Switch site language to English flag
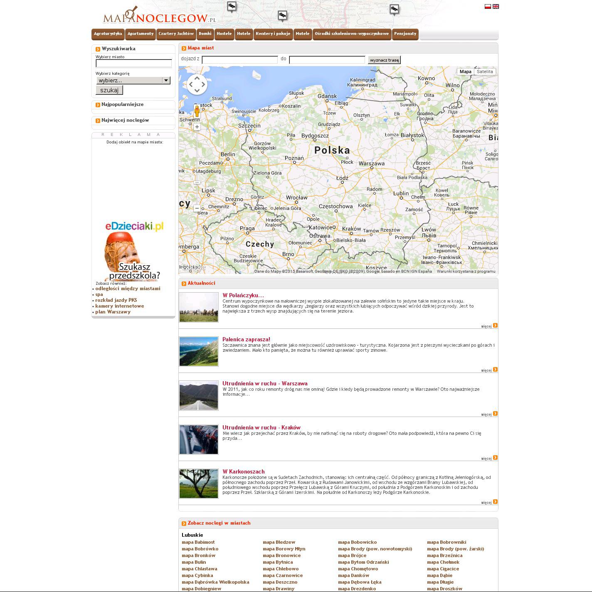This screenshot has width=592, height=592. [496, 7]
